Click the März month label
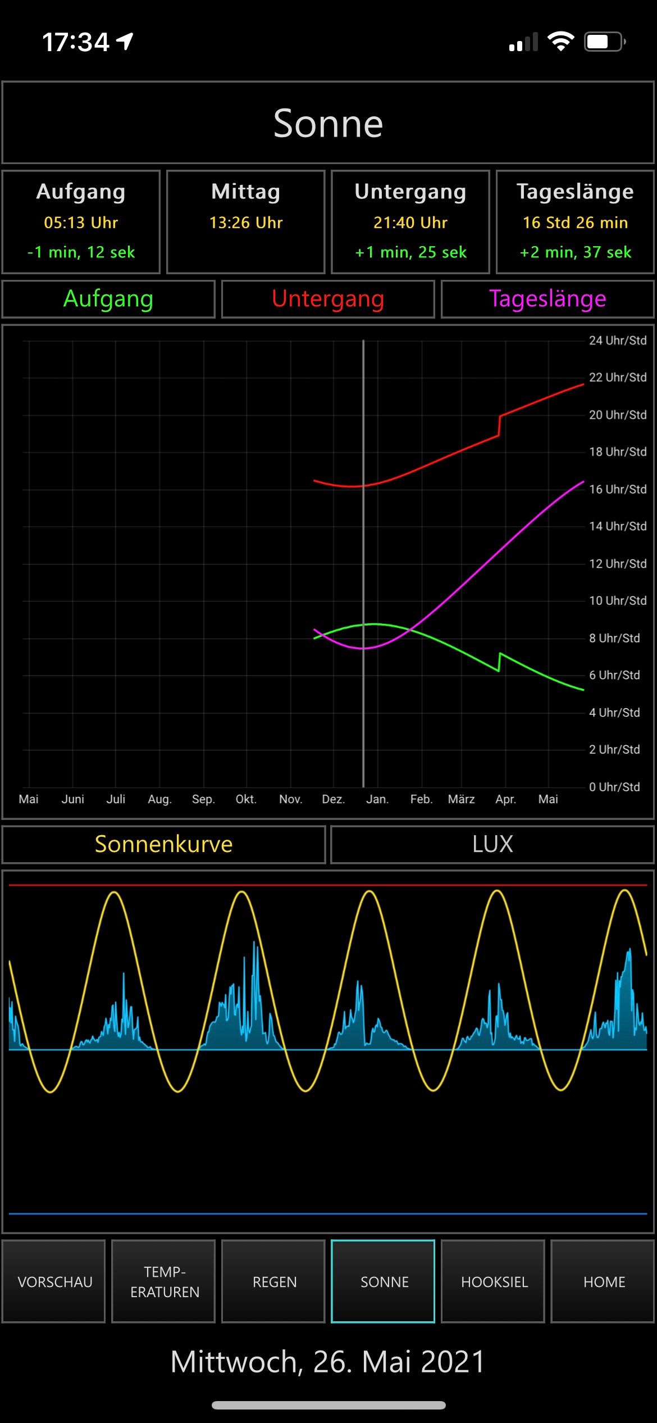 (461, 799)
